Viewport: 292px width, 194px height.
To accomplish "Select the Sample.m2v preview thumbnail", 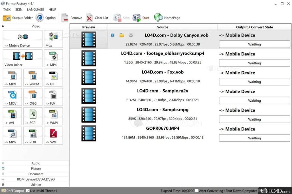I will click(89, 96).
